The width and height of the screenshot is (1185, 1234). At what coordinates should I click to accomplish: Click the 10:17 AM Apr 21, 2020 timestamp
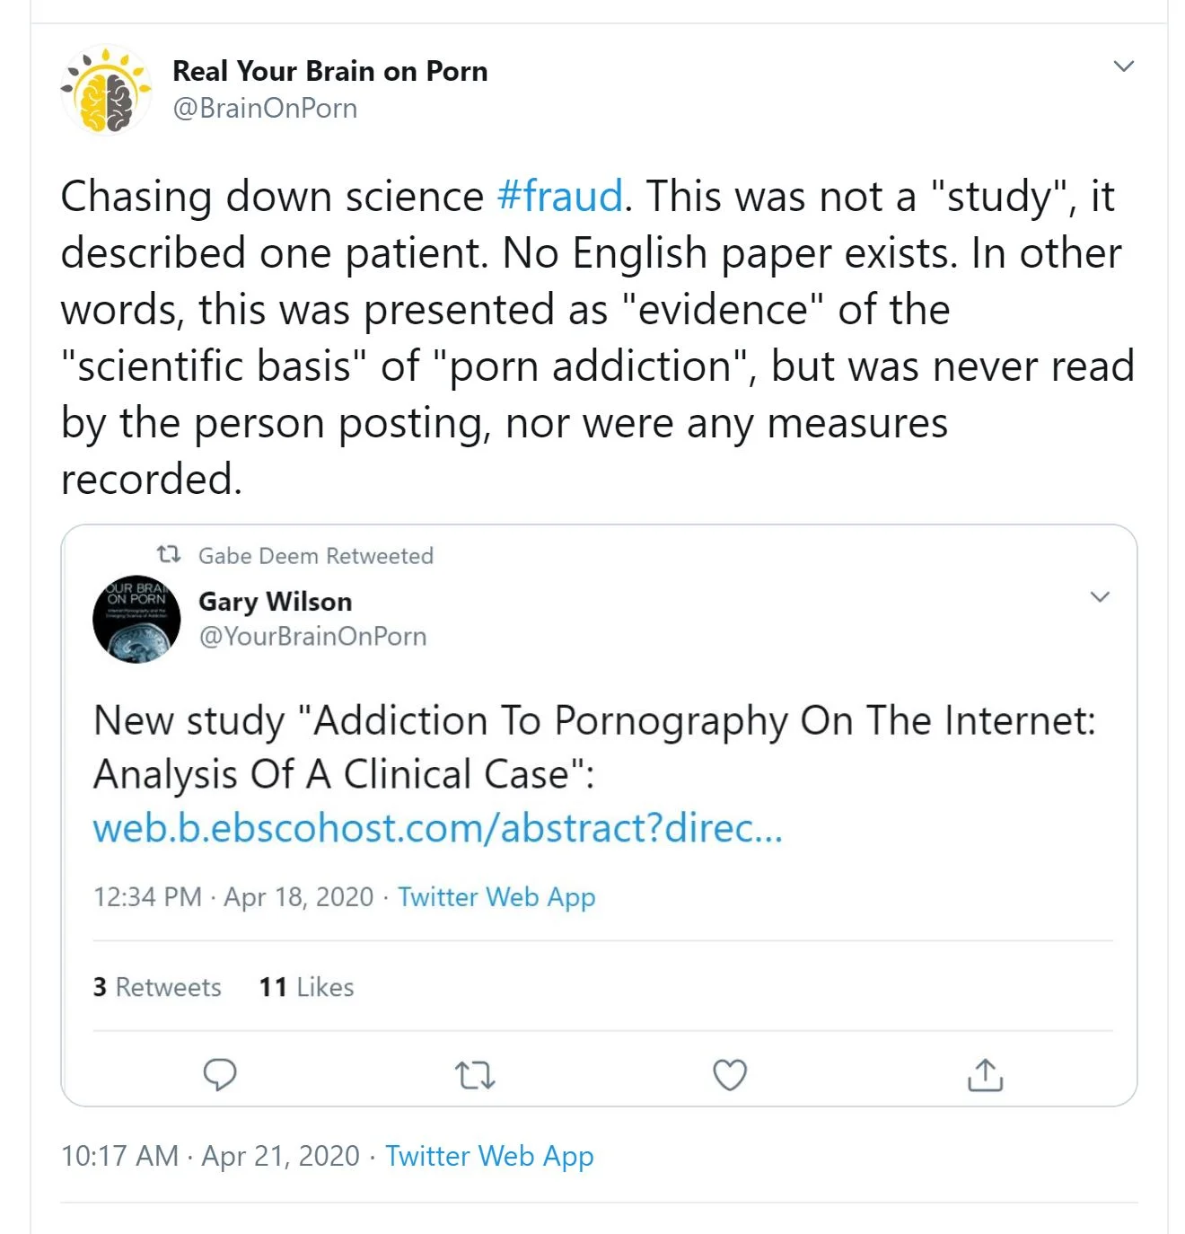point(210,1156)
